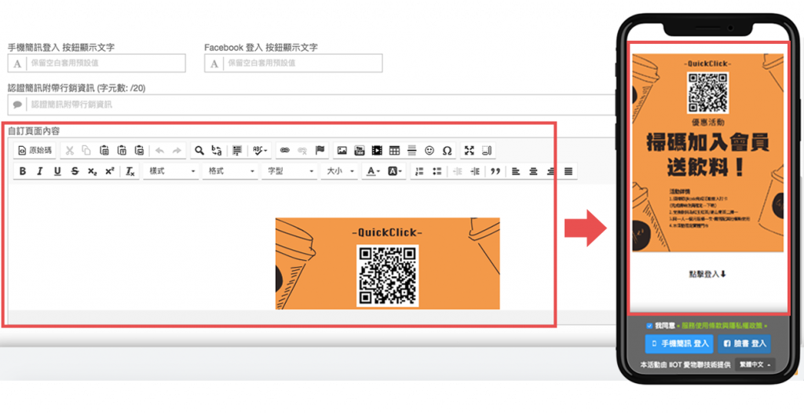The width and height of the screenshot is (804, 413).
Task: Click the insert Image icon
Action: (x=342, y=150)
